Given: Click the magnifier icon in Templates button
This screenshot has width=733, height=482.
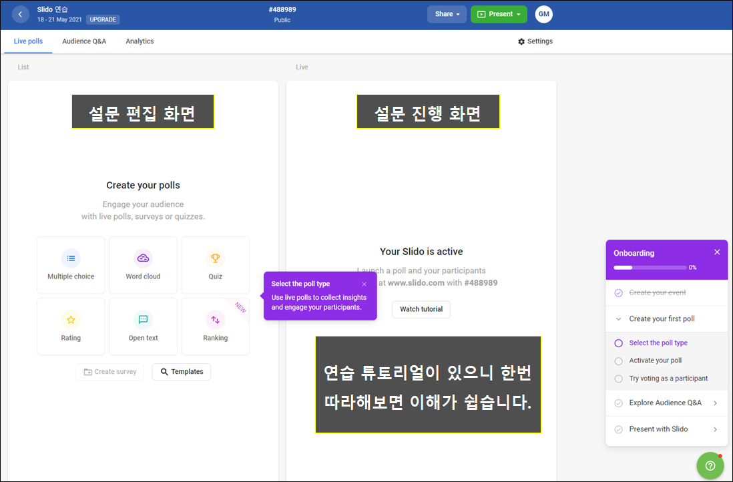Looking at the screenshot, I should (164, 372).
